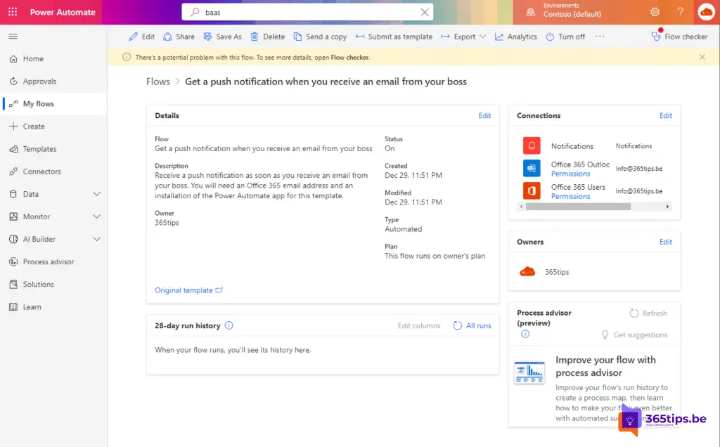
Task: Expand the Monitor sidebar section
Action: pos(97,216)
